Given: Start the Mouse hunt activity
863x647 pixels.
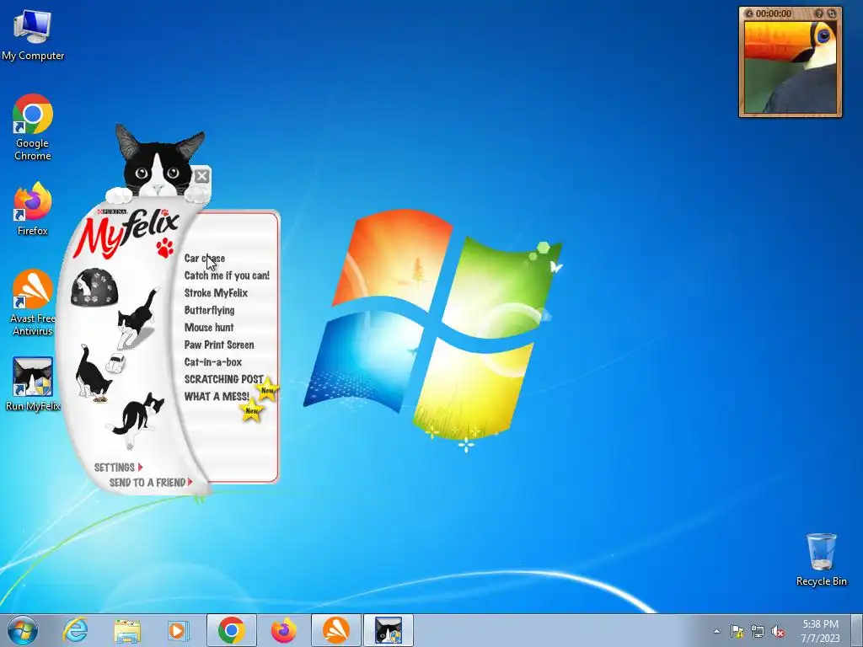Looking at the screenshot, I should point(209,328).
